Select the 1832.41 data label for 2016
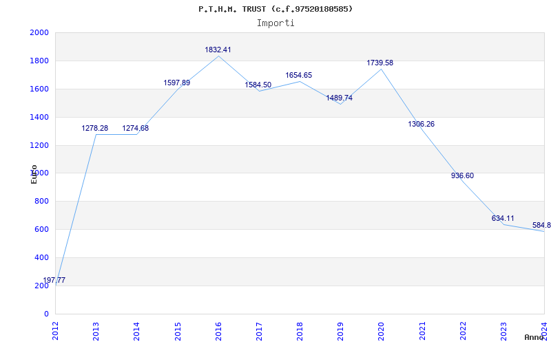 [x=218, y=50]
